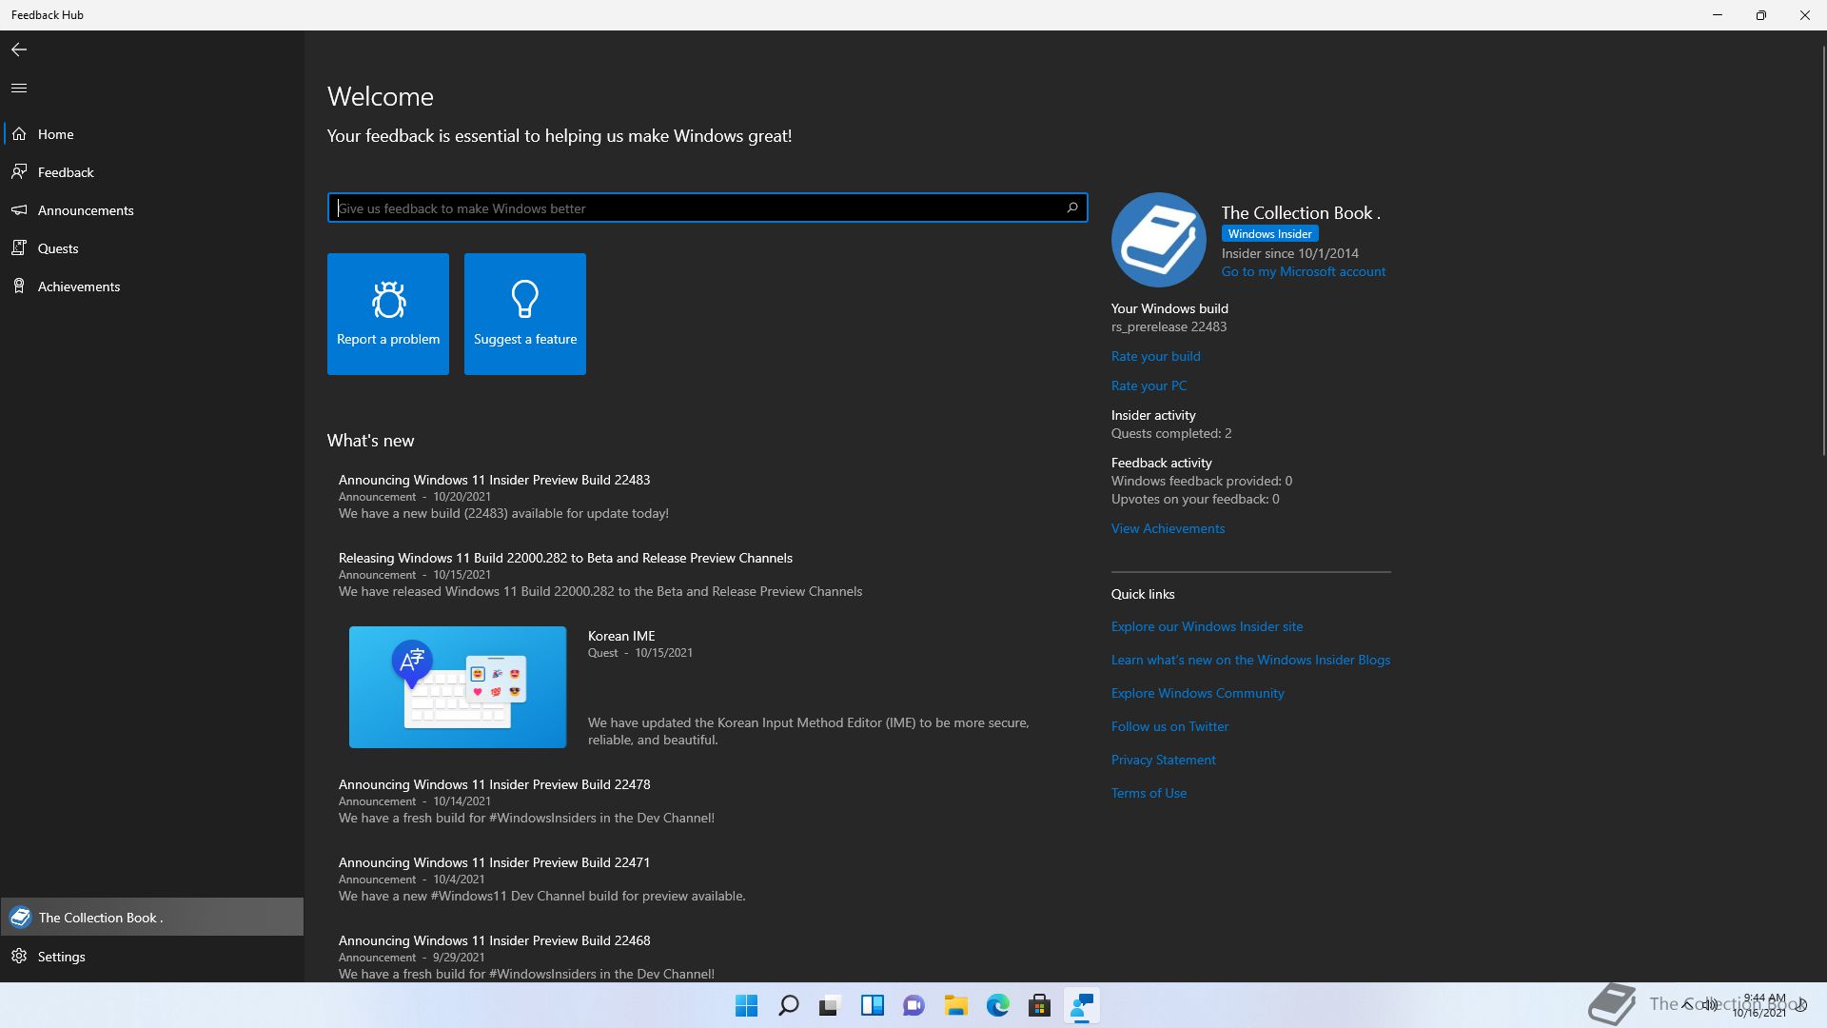Open Task View on the taskbar
This screenshot has height=1028, width=1827.
[x=831, y=1005]
